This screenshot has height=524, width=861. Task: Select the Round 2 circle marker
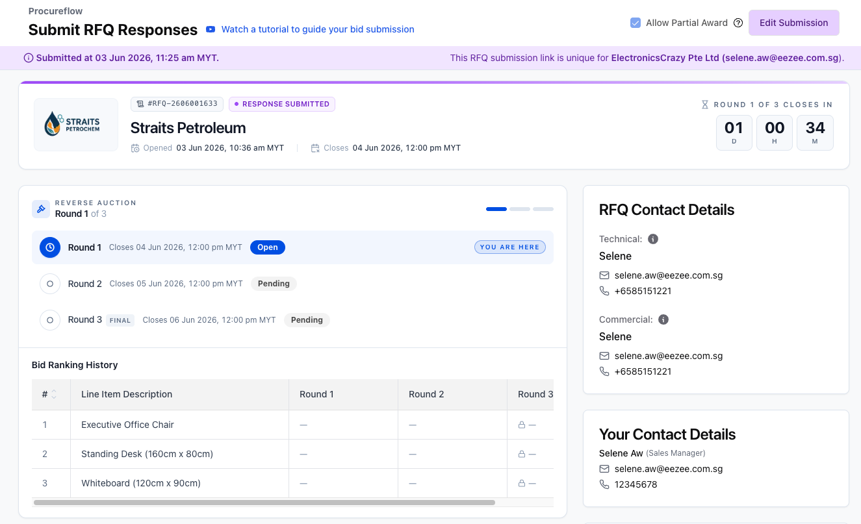(x=50, y=284)
